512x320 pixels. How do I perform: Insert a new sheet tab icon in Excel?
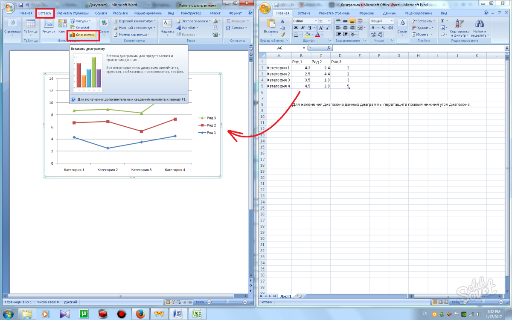click(299, 296)
